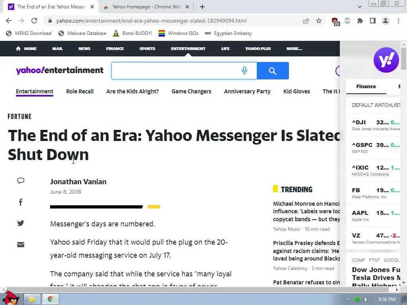Reload the current Yahoo page
Viewport: 407px width, 305px height.
pyautogui.click(x=34, y=21)
